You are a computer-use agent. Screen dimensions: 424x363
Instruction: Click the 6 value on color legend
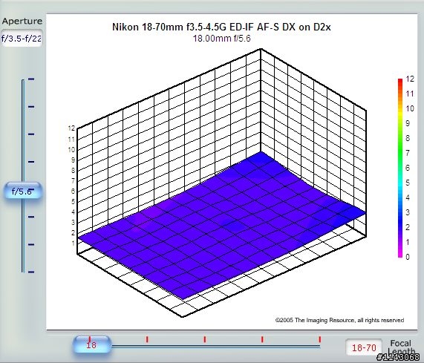tap(408, 168)
